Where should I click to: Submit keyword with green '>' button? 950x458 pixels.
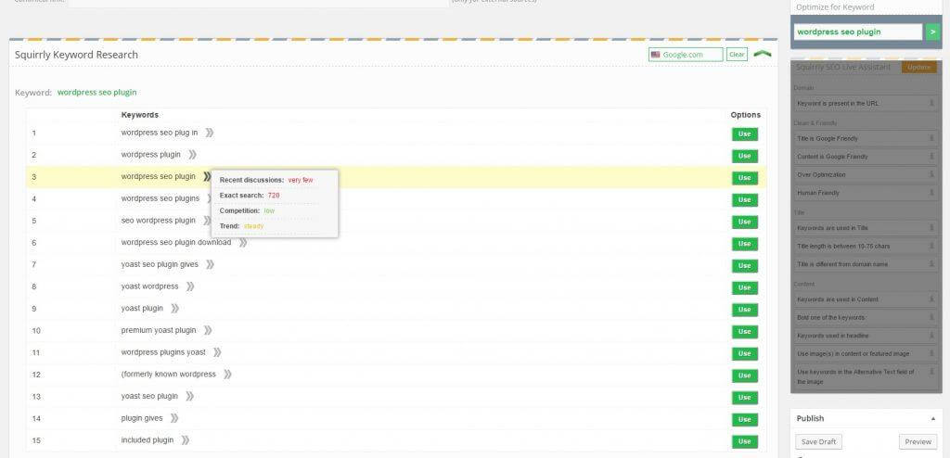[932, 32]
